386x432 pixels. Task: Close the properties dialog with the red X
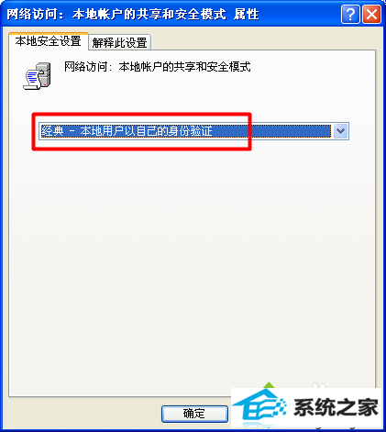point(371,14)
